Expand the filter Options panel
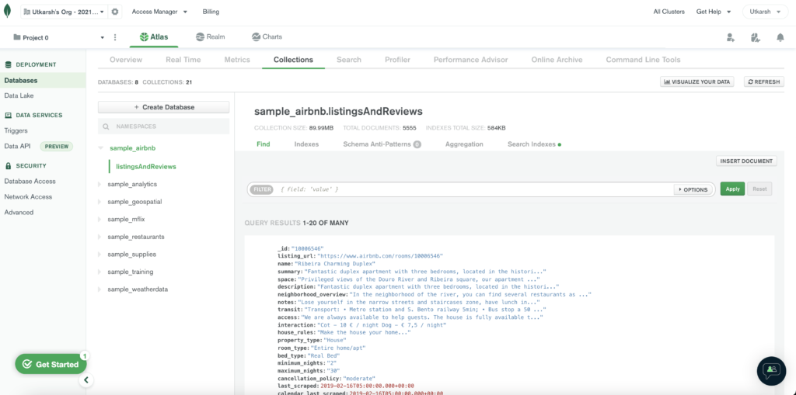 tap(693, 189)
